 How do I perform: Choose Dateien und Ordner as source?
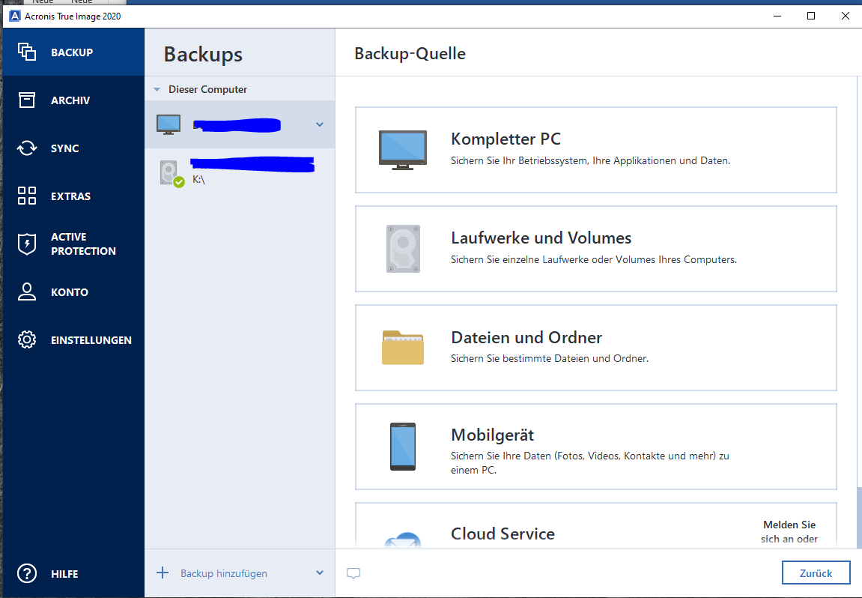click(x=596, y=348)
